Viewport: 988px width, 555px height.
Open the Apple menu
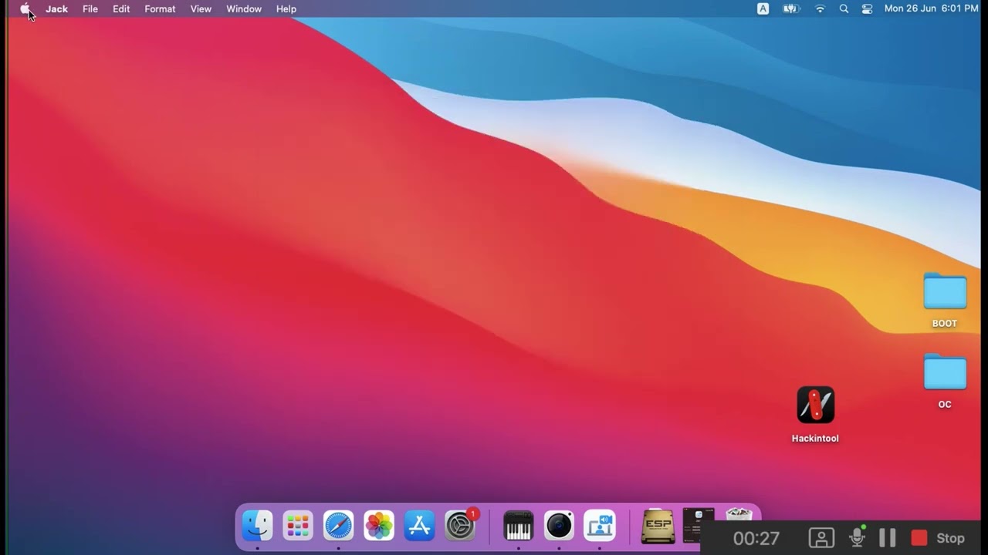pyautogui.click(x=25, y=8)
